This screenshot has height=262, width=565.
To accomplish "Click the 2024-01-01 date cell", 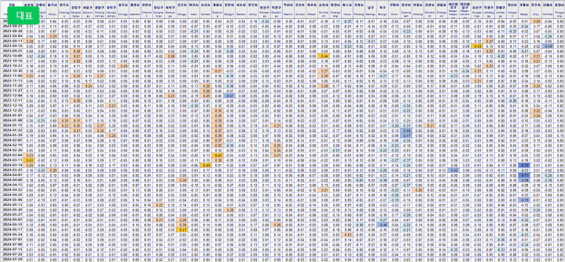I will point(12,116).
